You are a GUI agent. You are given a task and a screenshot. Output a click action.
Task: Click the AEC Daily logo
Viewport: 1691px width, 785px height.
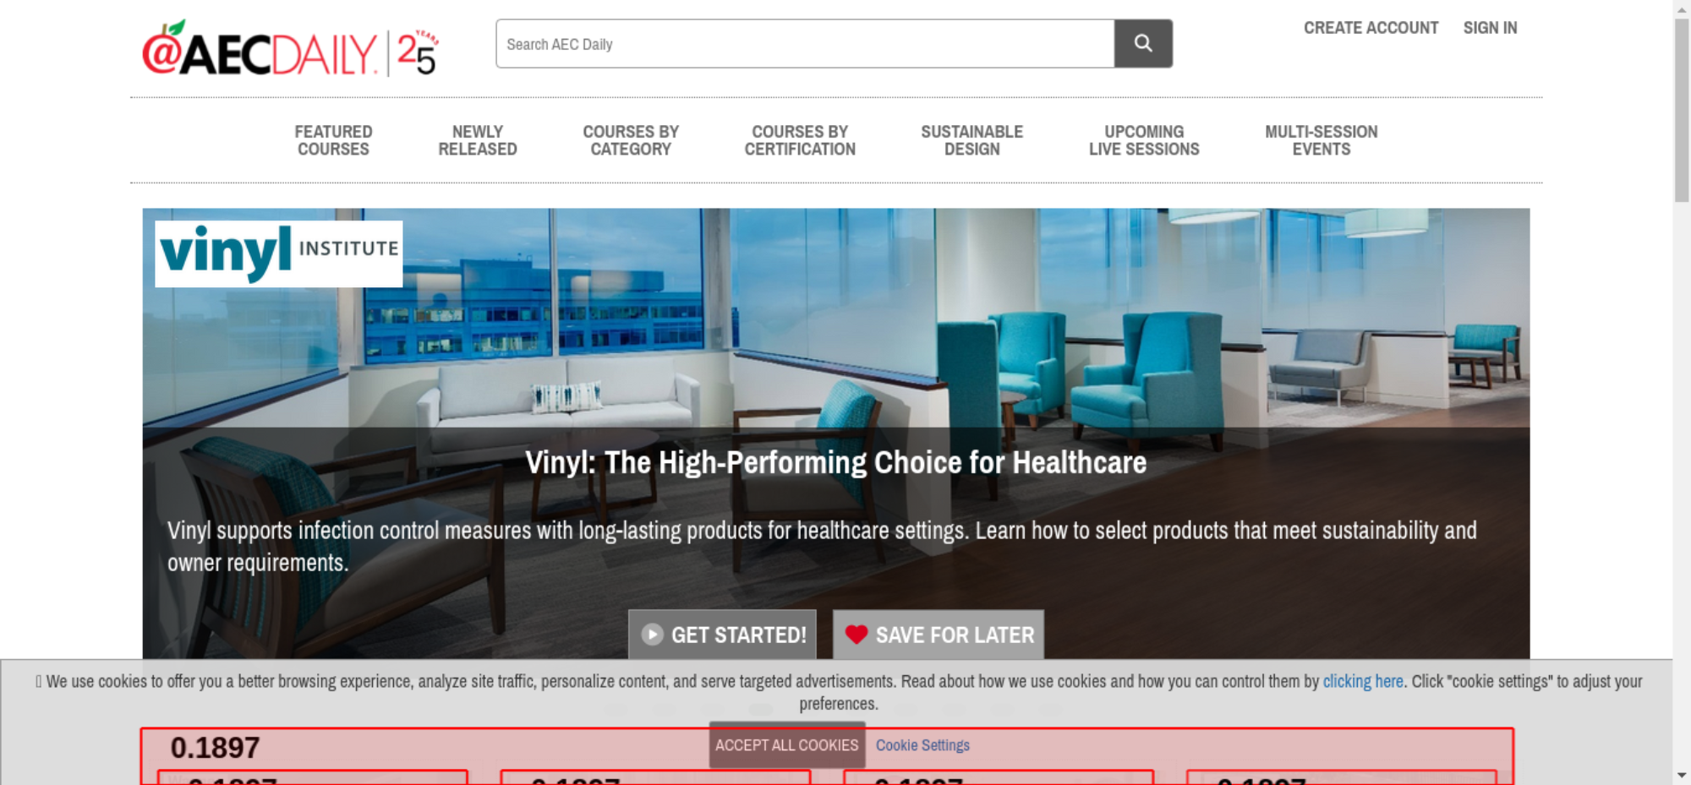point(260,50)
